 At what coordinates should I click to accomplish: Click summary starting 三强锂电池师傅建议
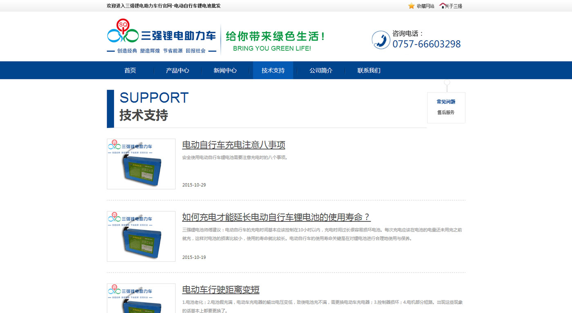tap(322, 234)
